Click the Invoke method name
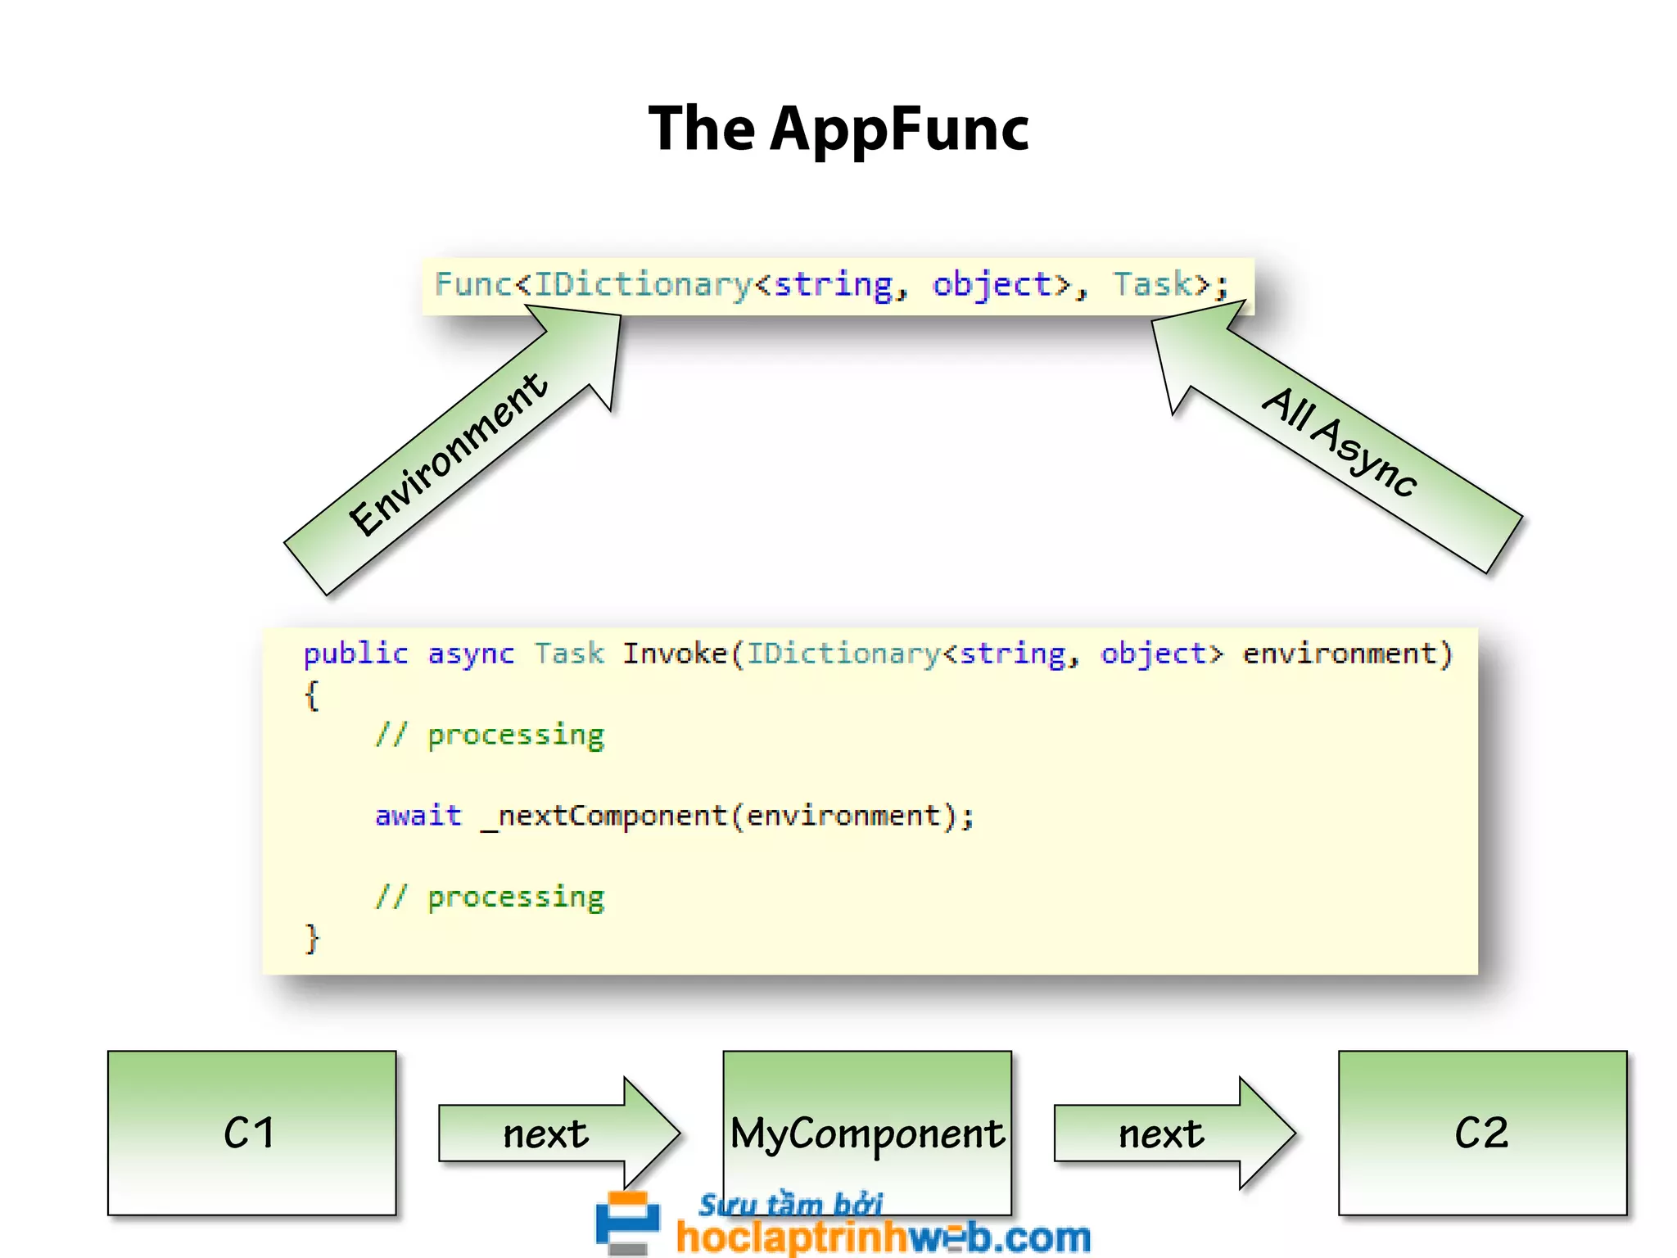This screenshot has height=1258, width=1677. pyautogui.click(x=674, y=654)
